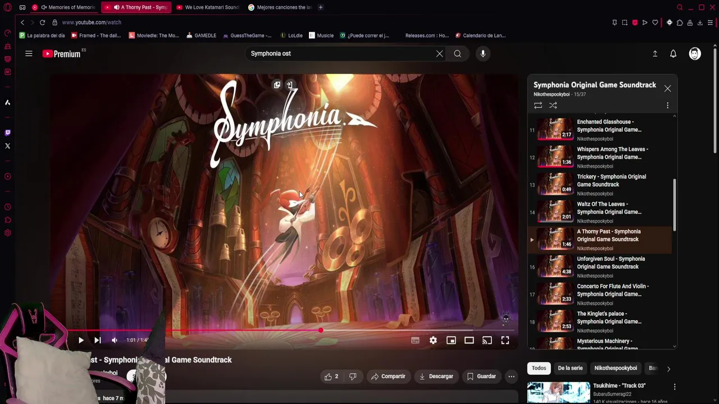This screenshot has width=719, height=404.
Task: Open X in browser sidebar
Action: pos(7,146)
